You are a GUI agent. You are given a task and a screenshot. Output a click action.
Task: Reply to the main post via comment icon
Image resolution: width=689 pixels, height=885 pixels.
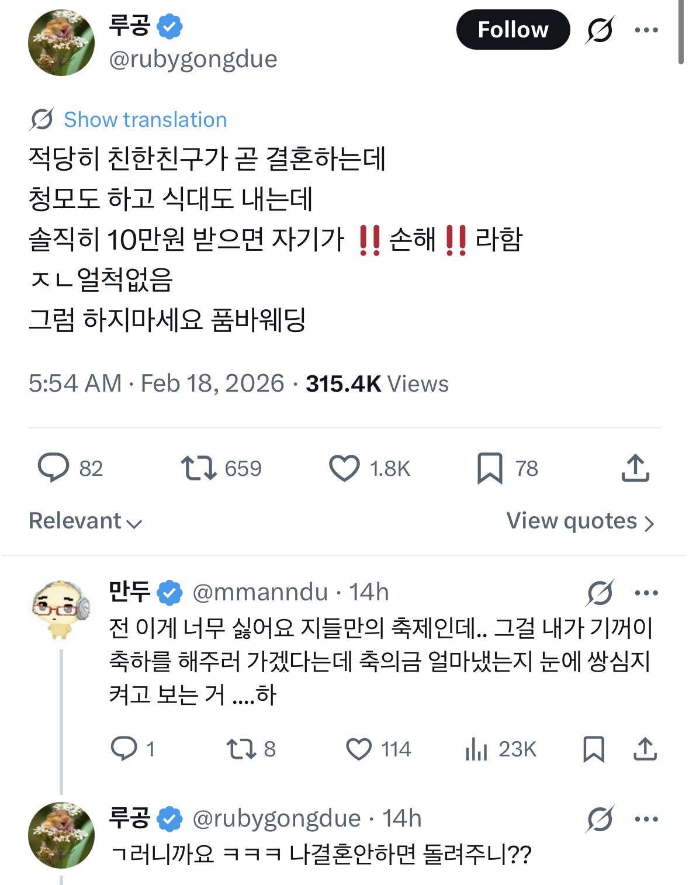[x=53, y=468]
